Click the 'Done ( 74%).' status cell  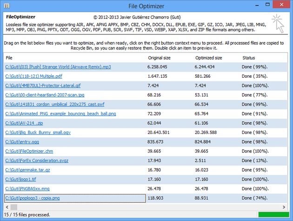[x=255, y=198]
